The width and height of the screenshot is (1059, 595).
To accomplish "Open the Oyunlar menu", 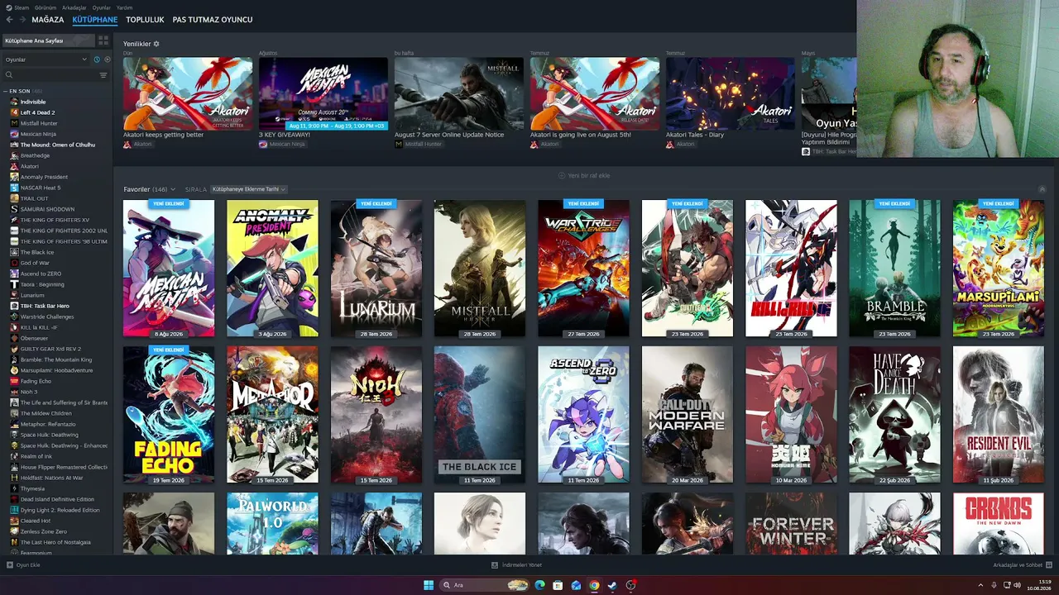I will pos(101,7).
